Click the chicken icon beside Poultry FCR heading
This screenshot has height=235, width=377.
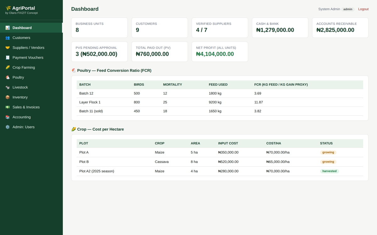coord(74,70)
